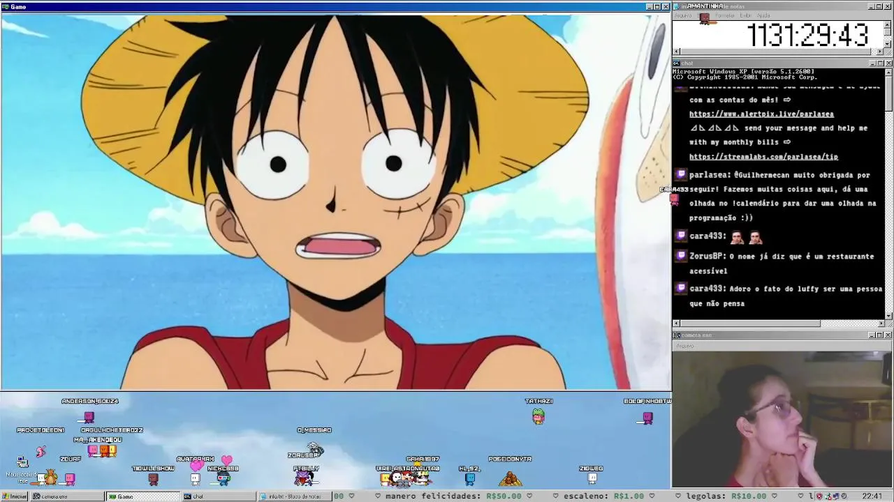Click the up arrow of the chat scrollbar
Viewport: 894px width, 502px height.
(x=888, y=72)
